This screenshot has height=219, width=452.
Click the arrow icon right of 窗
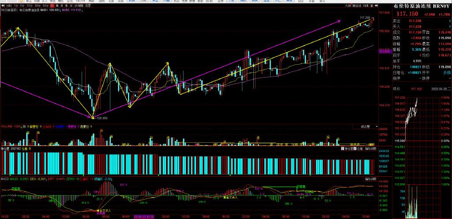pyautogui.click(x=376, y=5)
